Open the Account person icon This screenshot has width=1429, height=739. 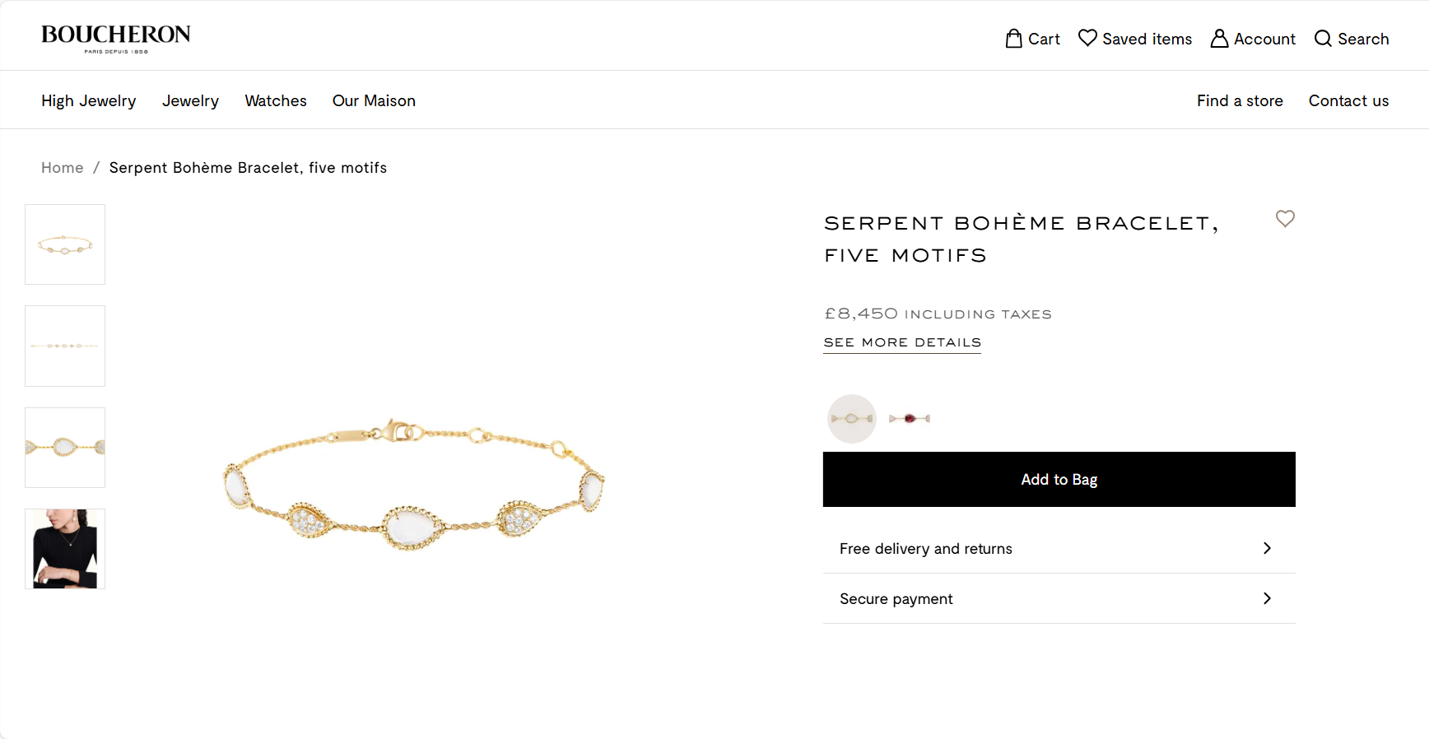(x=1219, y=39)
